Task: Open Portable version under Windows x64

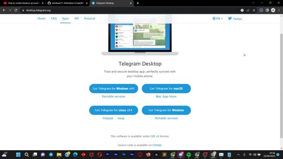Action: click(x=114, y=96)
